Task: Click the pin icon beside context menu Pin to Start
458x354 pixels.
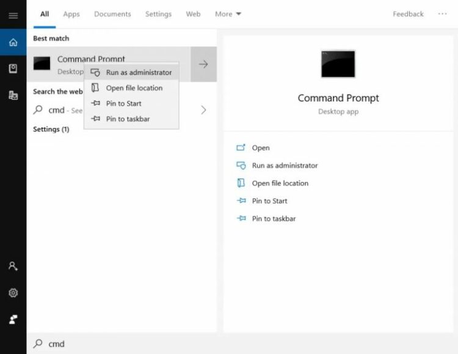Action: [95, 103]
